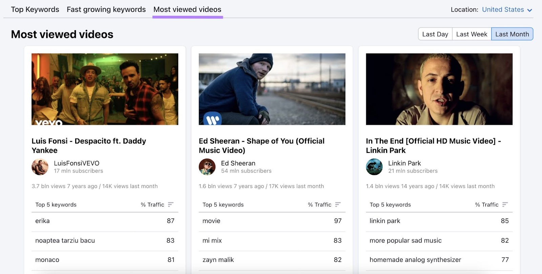Open the Most viewed videos tab
542x274 pixels.
pyautogui.click(x=187, y=9)
